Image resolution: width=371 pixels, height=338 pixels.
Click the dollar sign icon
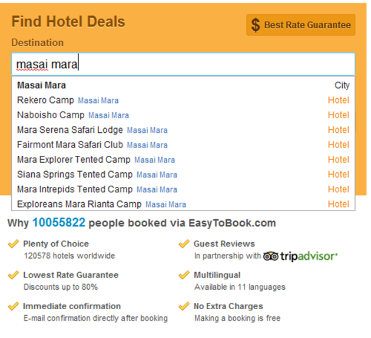(x=256, y=25)
